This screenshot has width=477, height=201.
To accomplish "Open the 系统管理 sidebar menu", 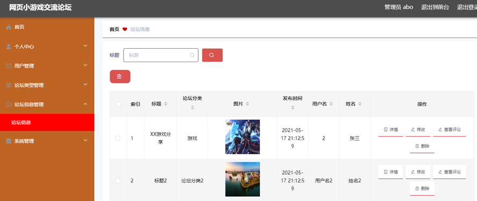I will 47,141.
